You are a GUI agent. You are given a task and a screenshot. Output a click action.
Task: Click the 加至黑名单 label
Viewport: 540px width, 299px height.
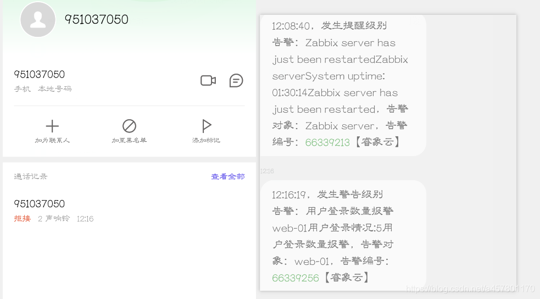point(129,140)
